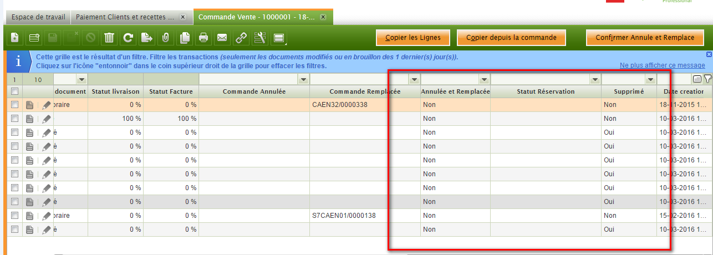Open Supprimé filter dropdown
This screenshot has height=255, width=713.
(x=650, y=80)
